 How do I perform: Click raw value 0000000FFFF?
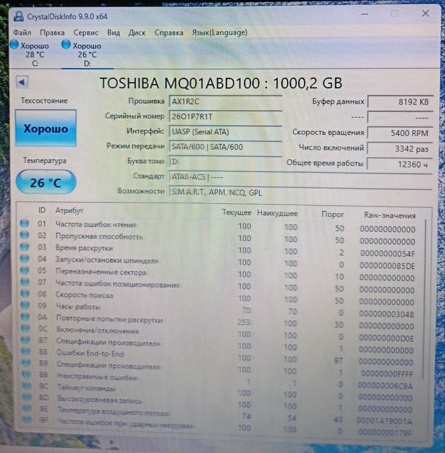tap(387, 373)
